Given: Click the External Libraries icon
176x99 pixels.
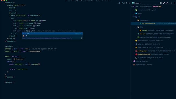Looking at the screenshot, I should 134,61.
